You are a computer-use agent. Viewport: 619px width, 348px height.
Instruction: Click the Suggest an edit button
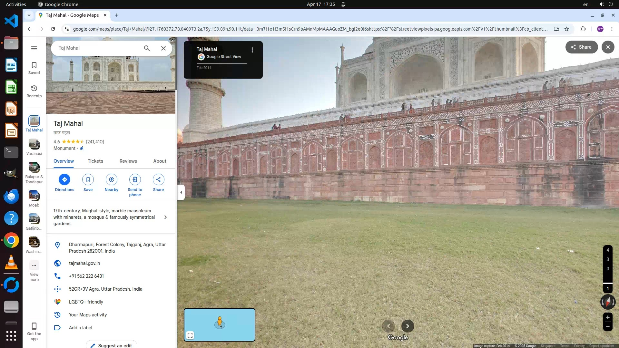tap(111, 345)
